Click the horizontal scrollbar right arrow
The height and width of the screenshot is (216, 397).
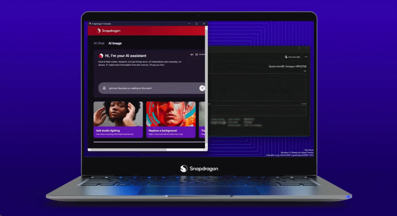click(x=204, y=150)
